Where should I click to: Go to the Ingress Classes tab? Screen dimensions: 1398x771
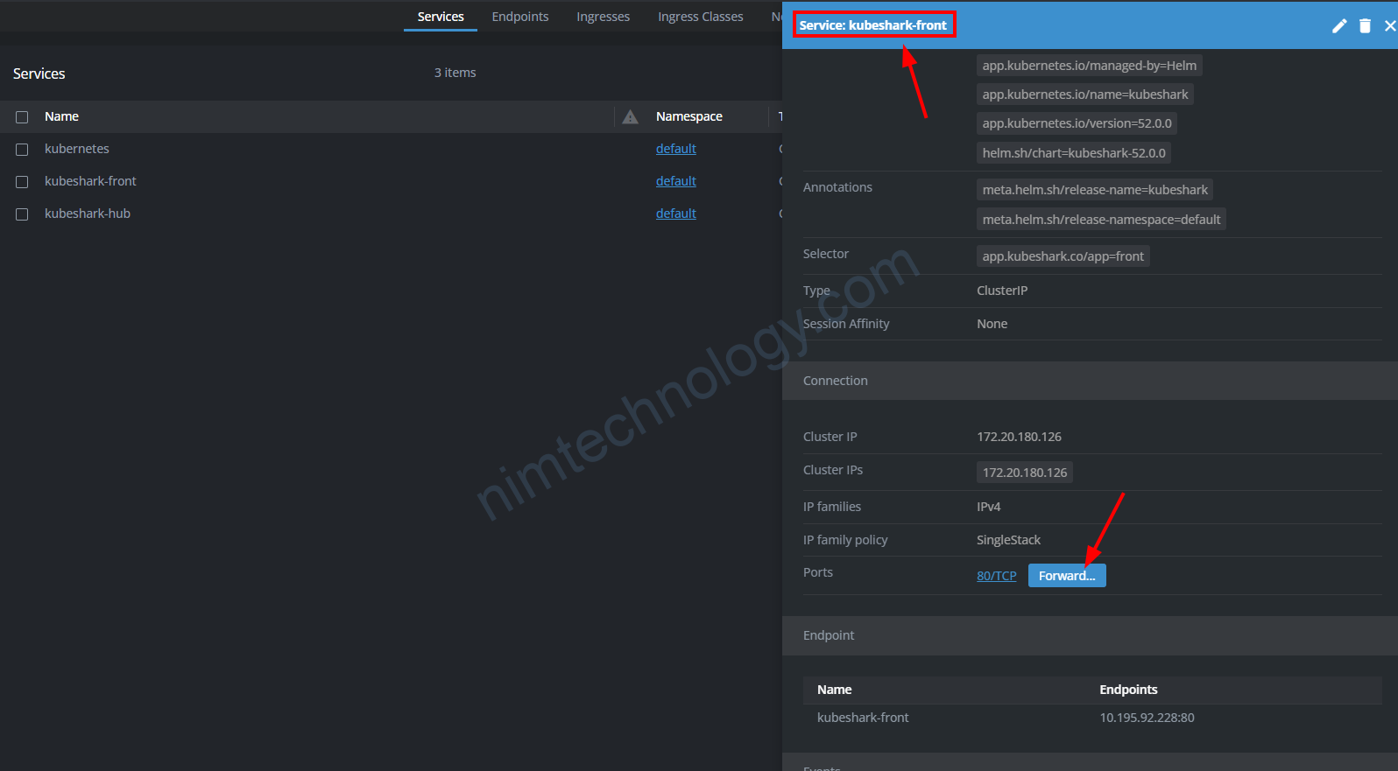click(700, 17)
